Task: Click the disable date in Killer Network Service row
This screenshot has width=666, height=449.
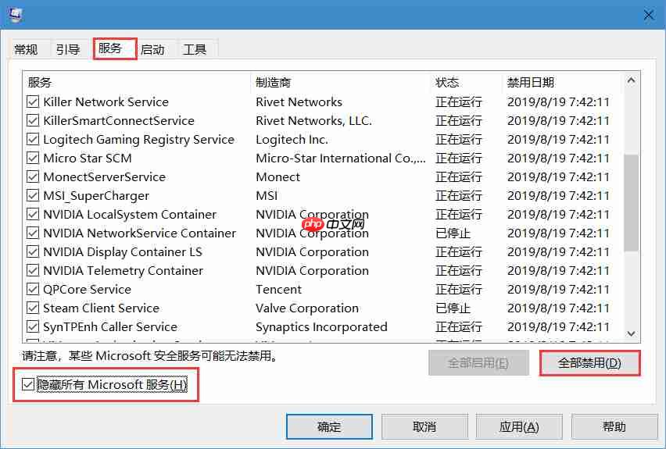Action: click(559, 102)
